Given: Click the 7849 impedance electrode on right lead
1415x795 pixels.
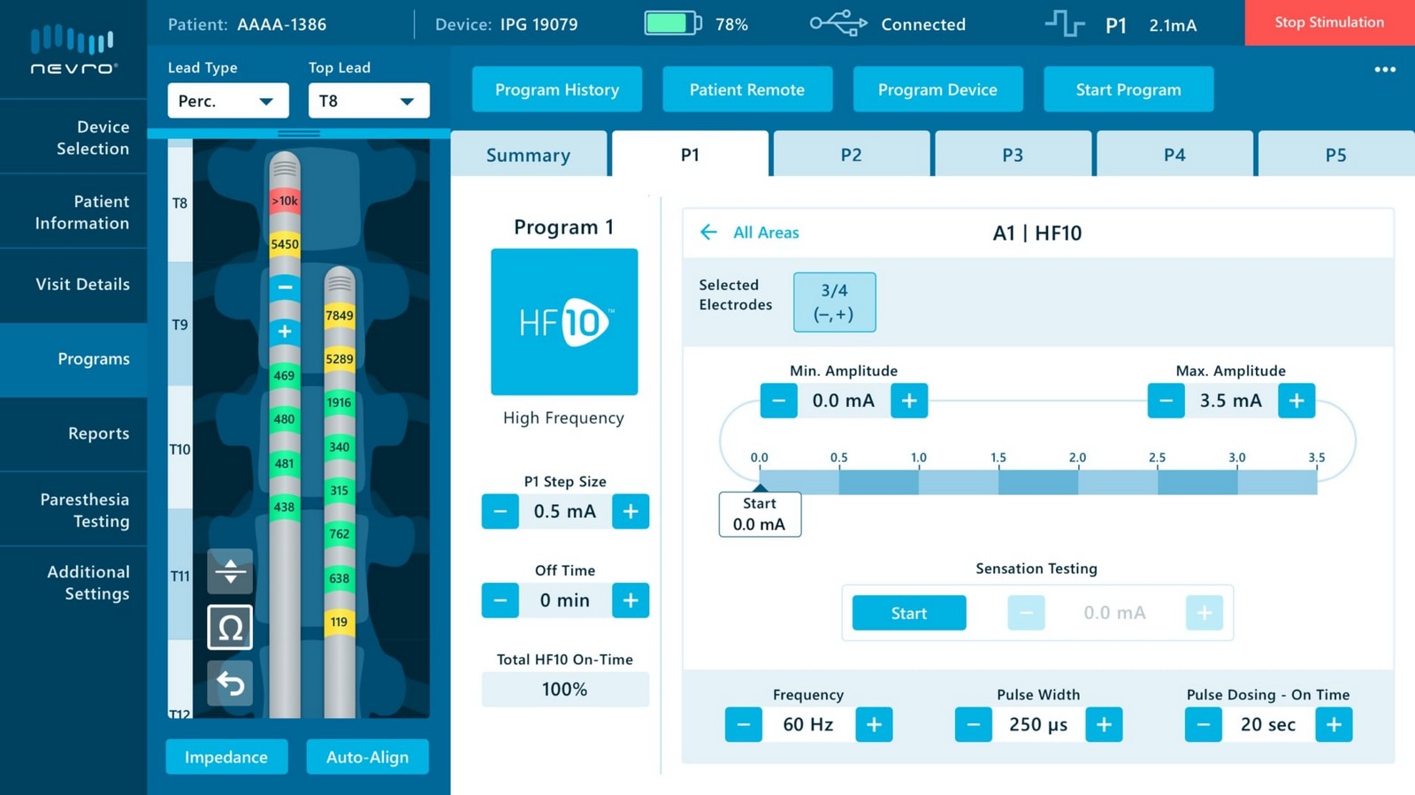Looking at the screenshot, I should click(340, 316).
